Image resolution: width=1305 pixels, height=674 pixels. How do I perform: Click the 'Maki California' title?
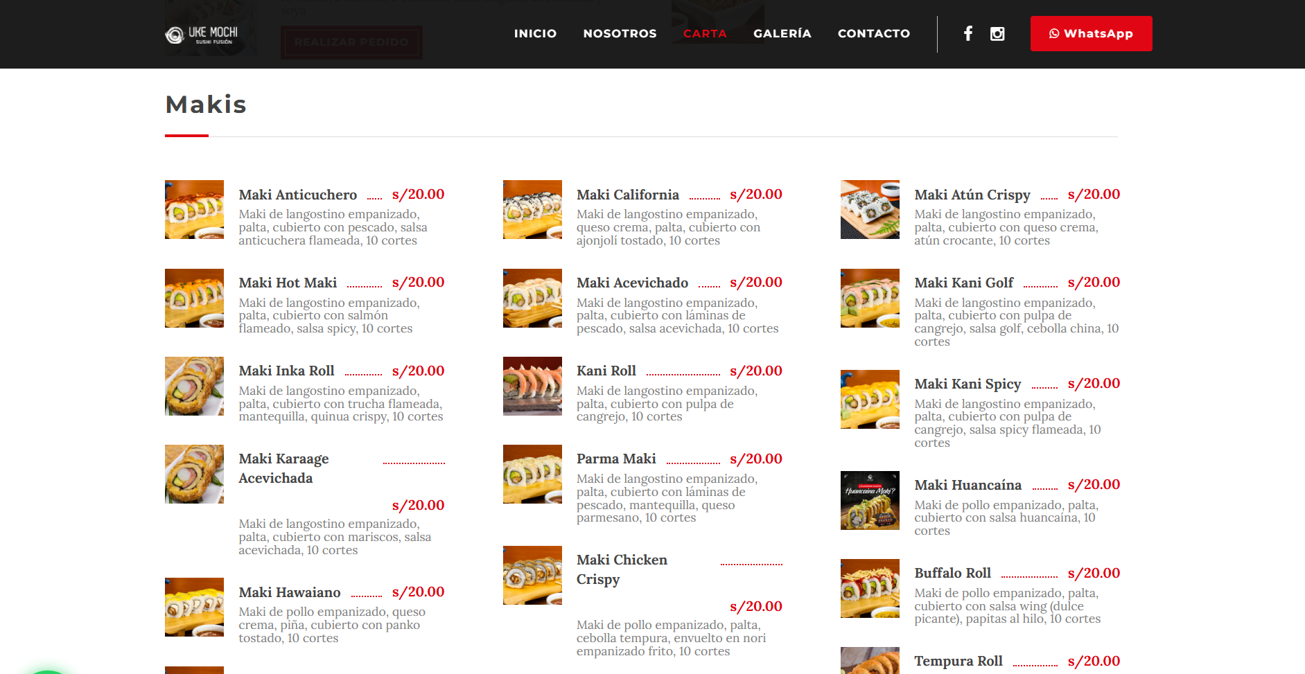[x=628, y=195]
